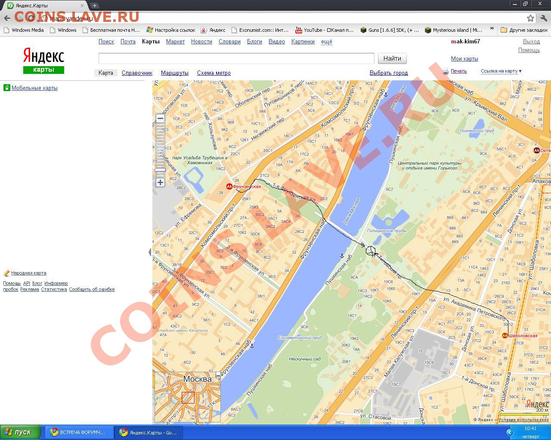Open the Windows Media bookmark
The width and height of the screenshot is (551, 440).
24,30
